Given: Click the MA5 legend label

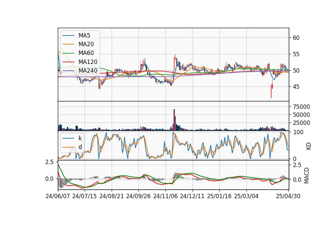Looking at the screenshot, I should [x=84, y=35].
